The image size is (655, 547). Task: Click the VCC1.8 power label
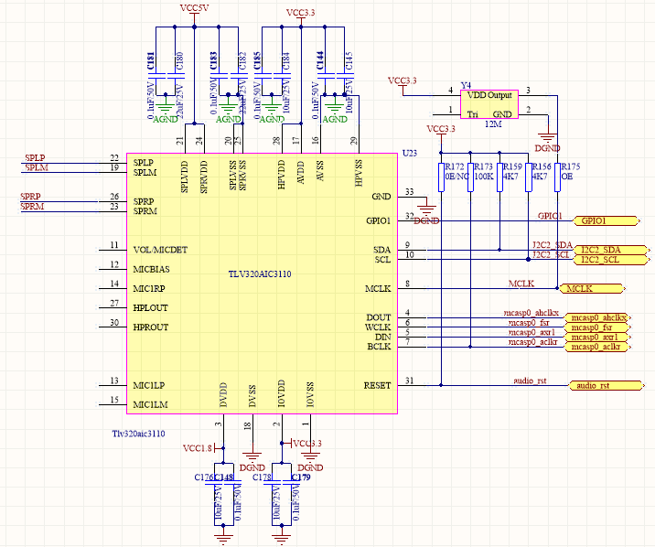click(198, 448)
